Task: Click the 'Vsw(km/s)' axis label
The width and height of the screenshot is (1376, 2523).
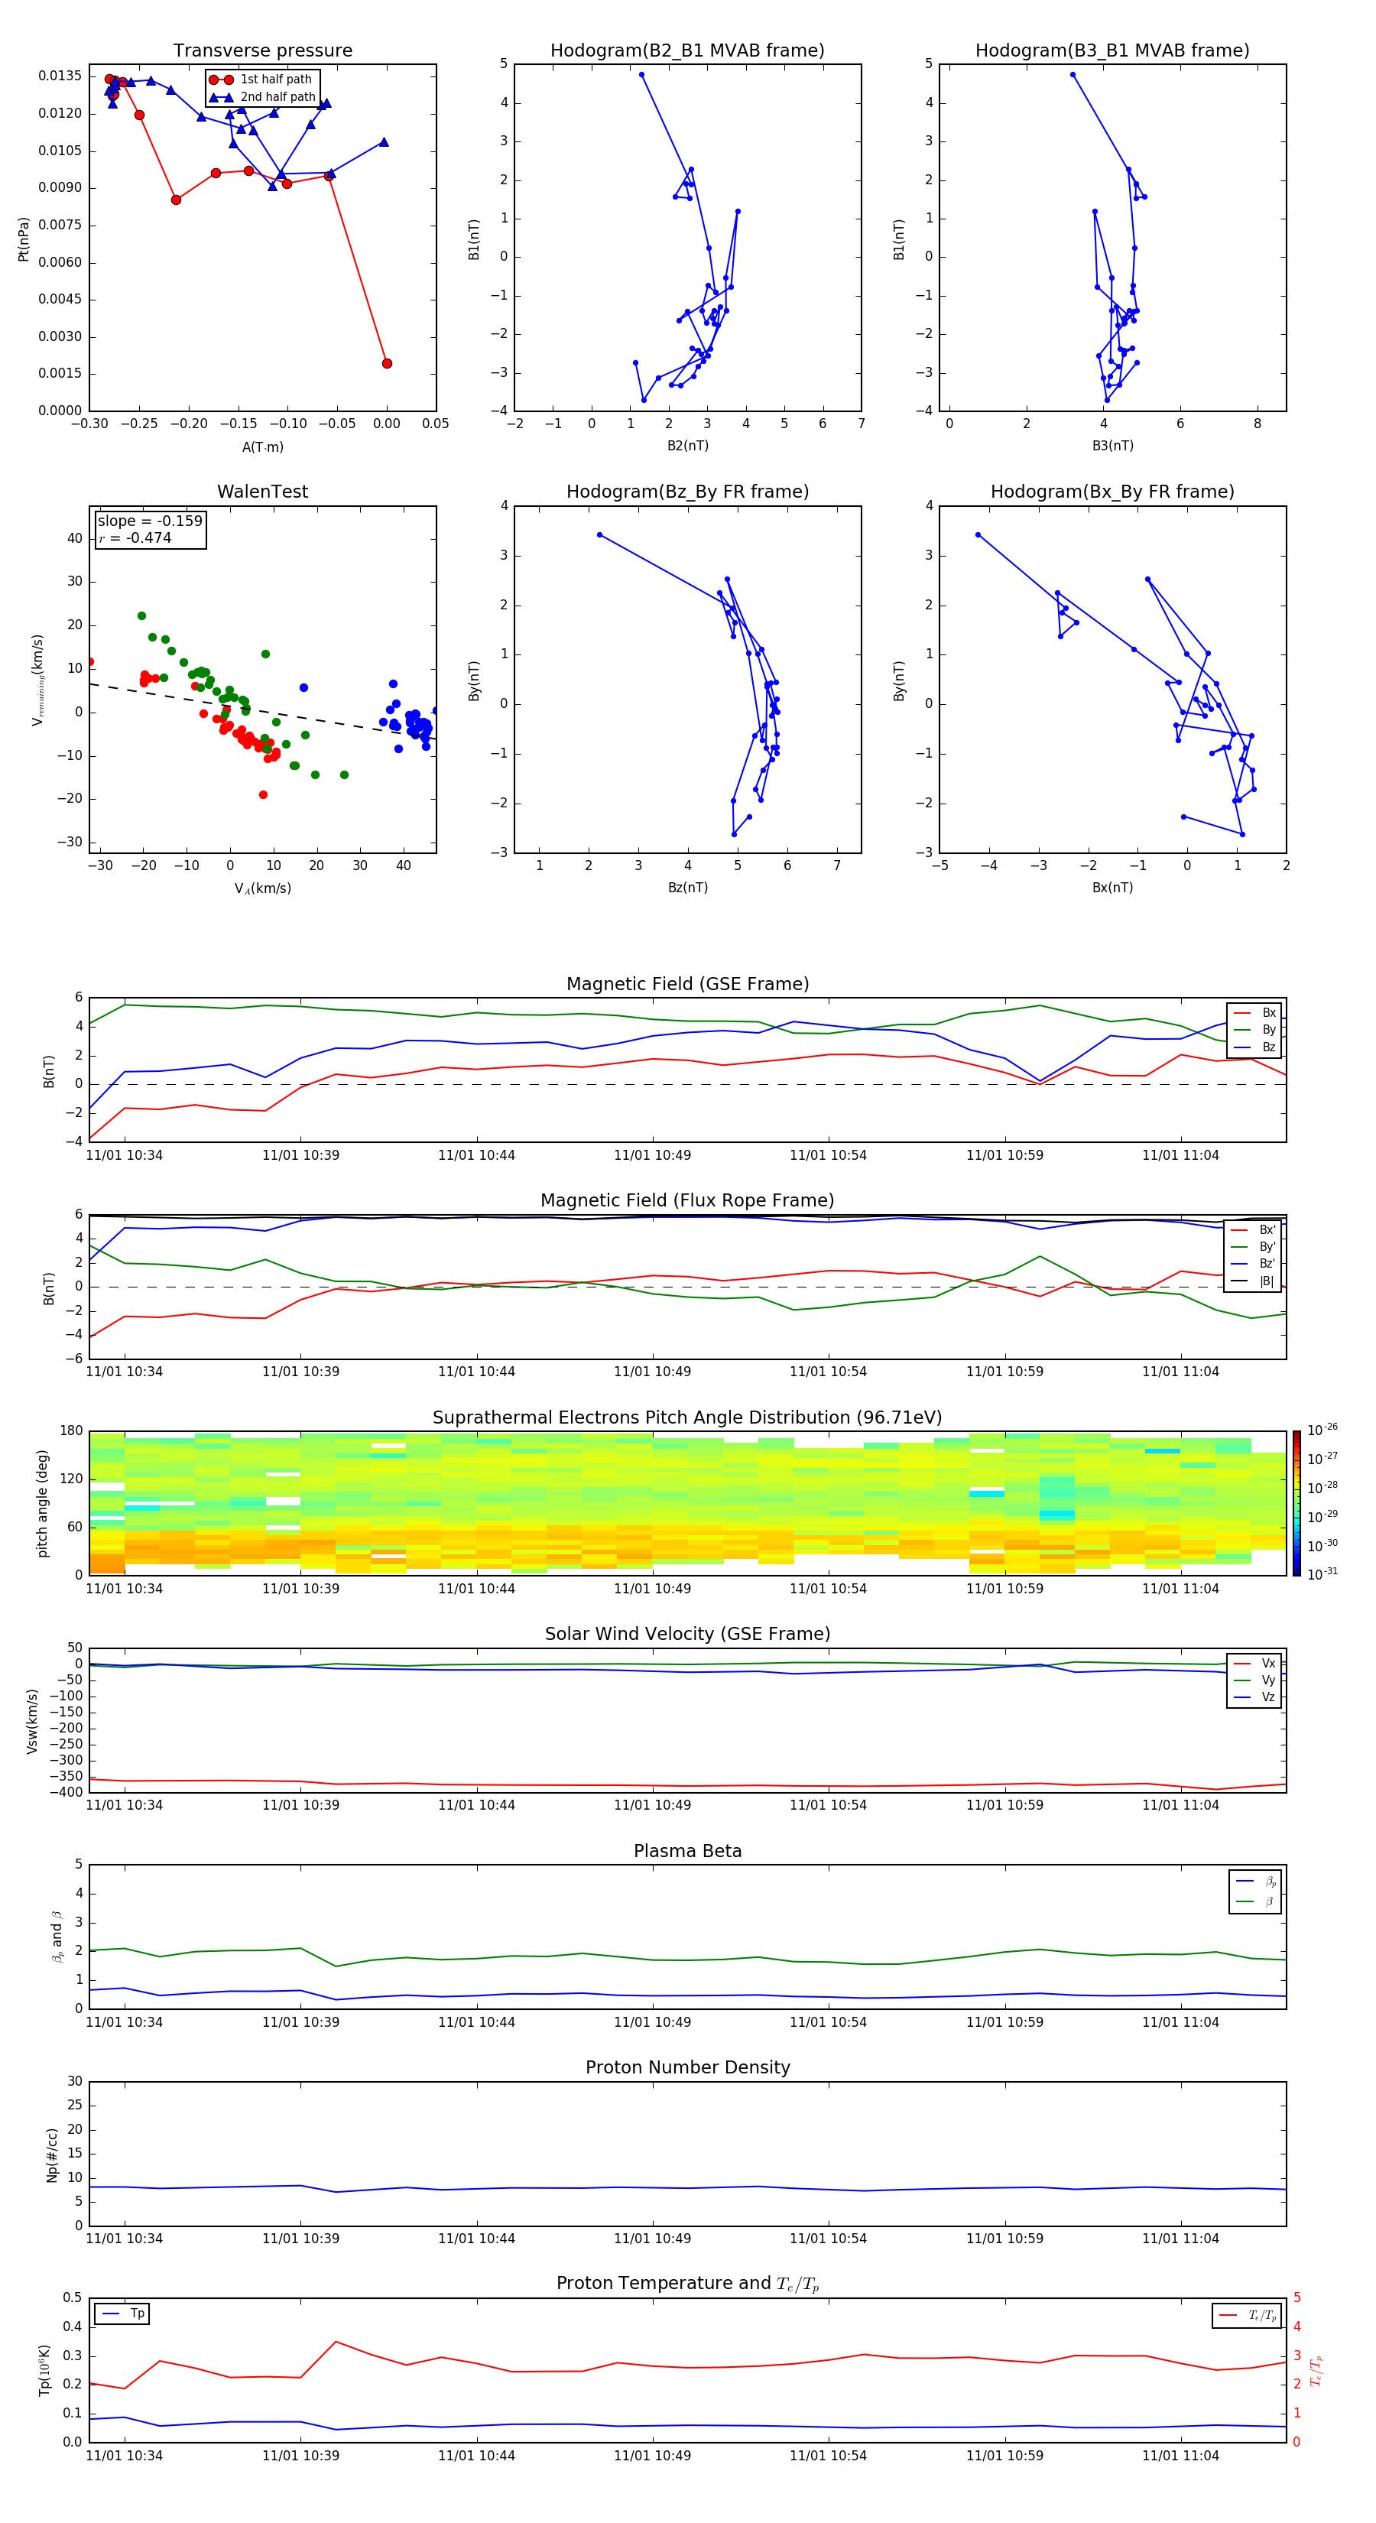Action: (32, 1721)
